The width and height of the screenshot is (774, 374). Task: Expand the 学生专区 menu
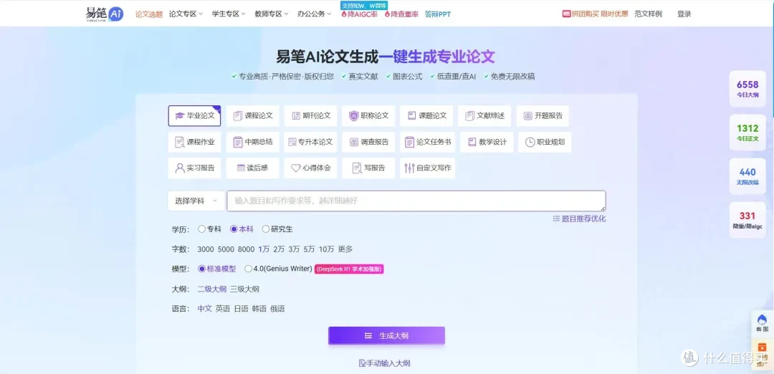pos(229,14)
